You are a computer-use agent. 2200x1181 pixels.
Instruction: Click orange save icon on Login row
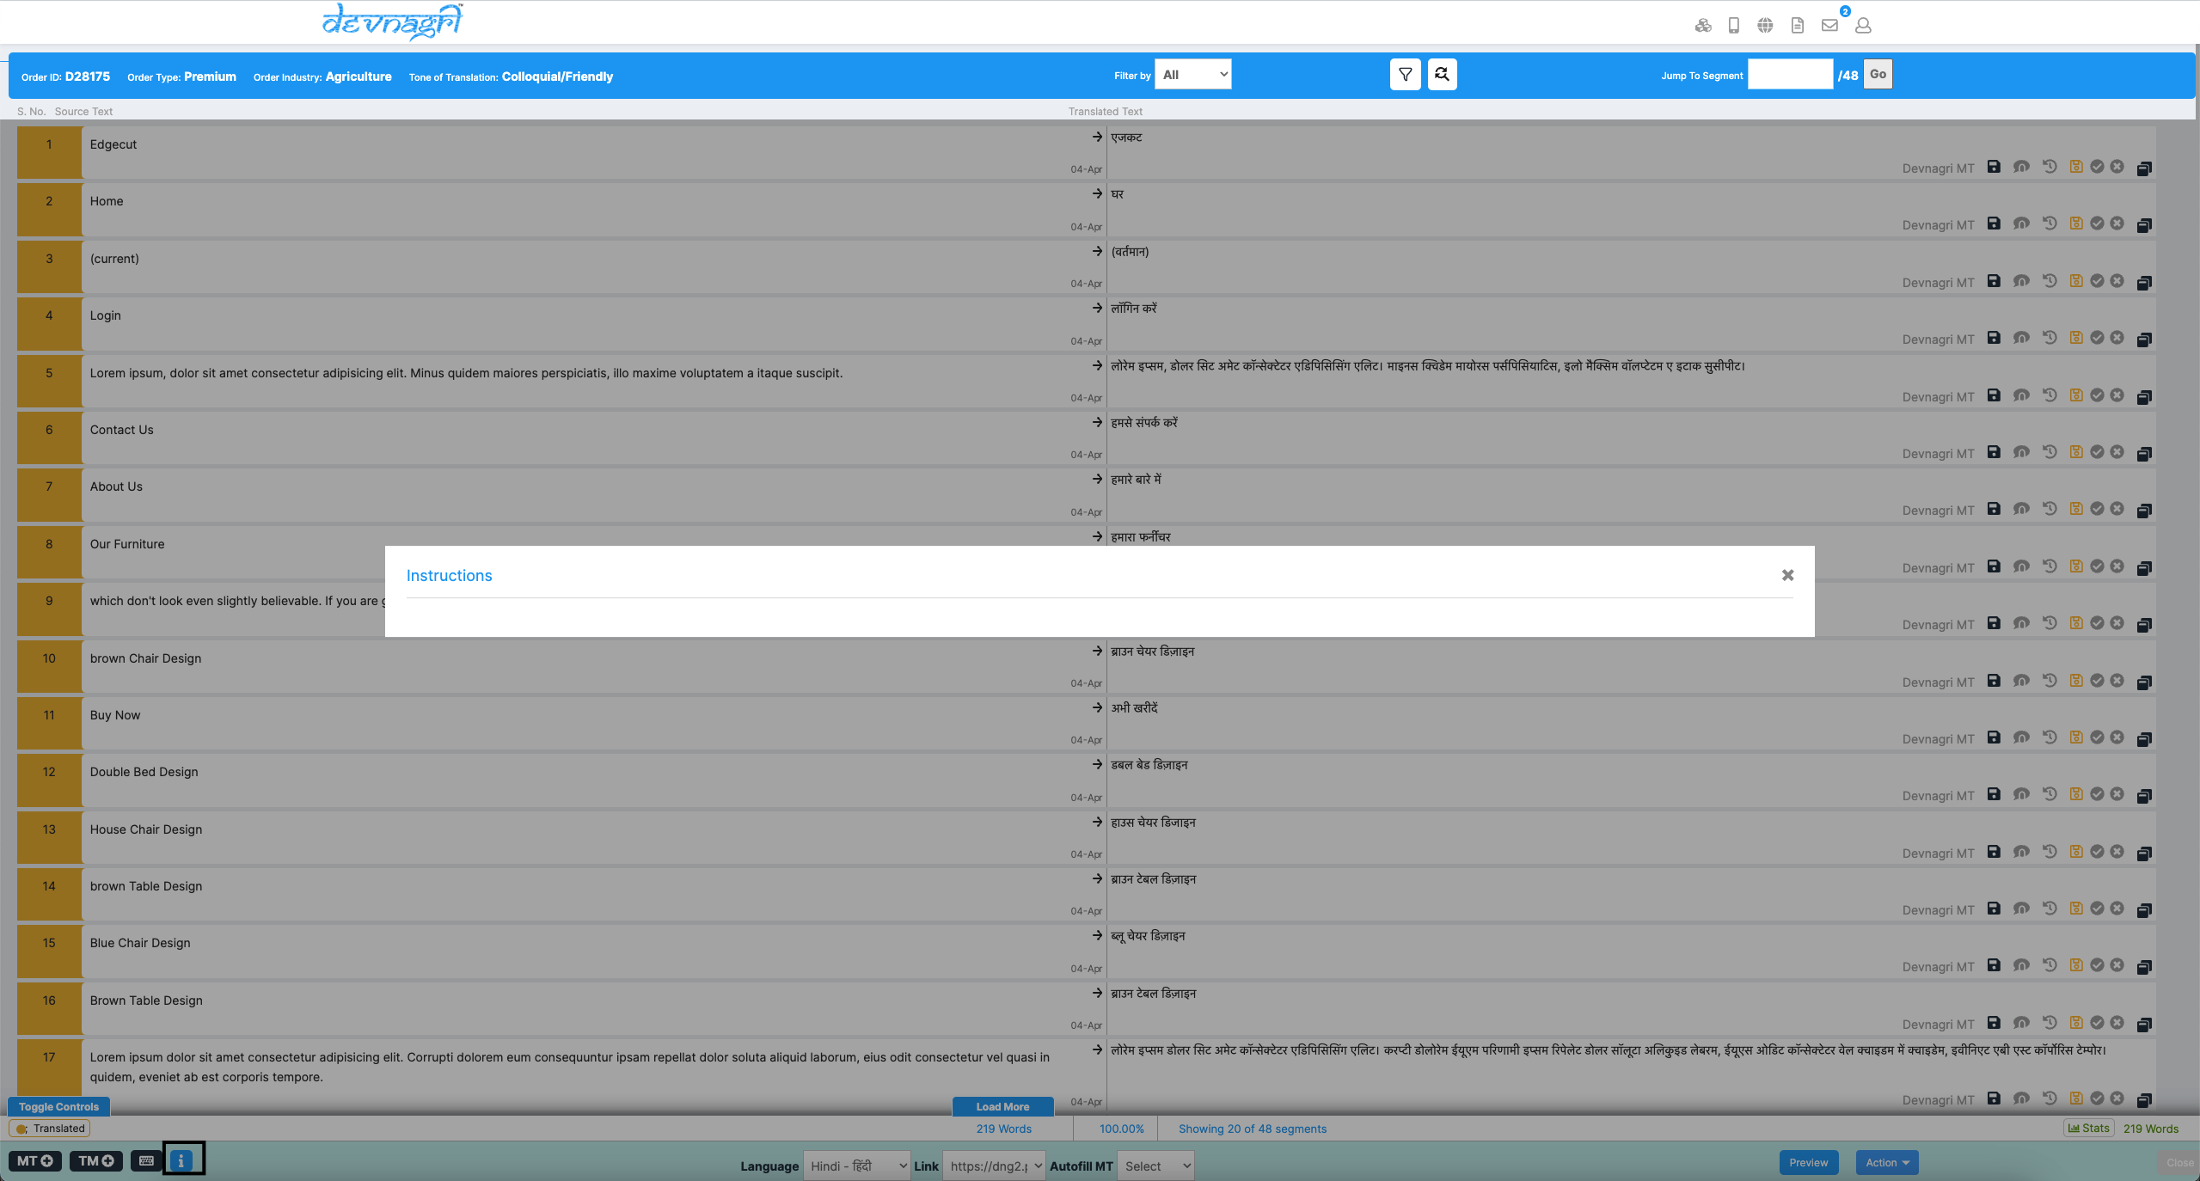pos(2076,338)
